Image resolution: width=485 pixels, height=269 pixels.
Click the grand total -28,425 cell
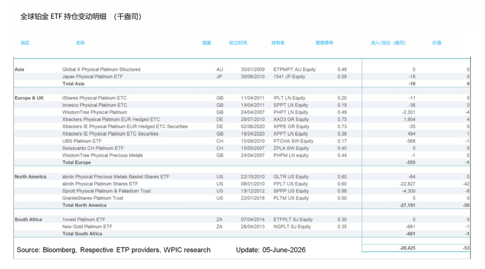point(407,248)
